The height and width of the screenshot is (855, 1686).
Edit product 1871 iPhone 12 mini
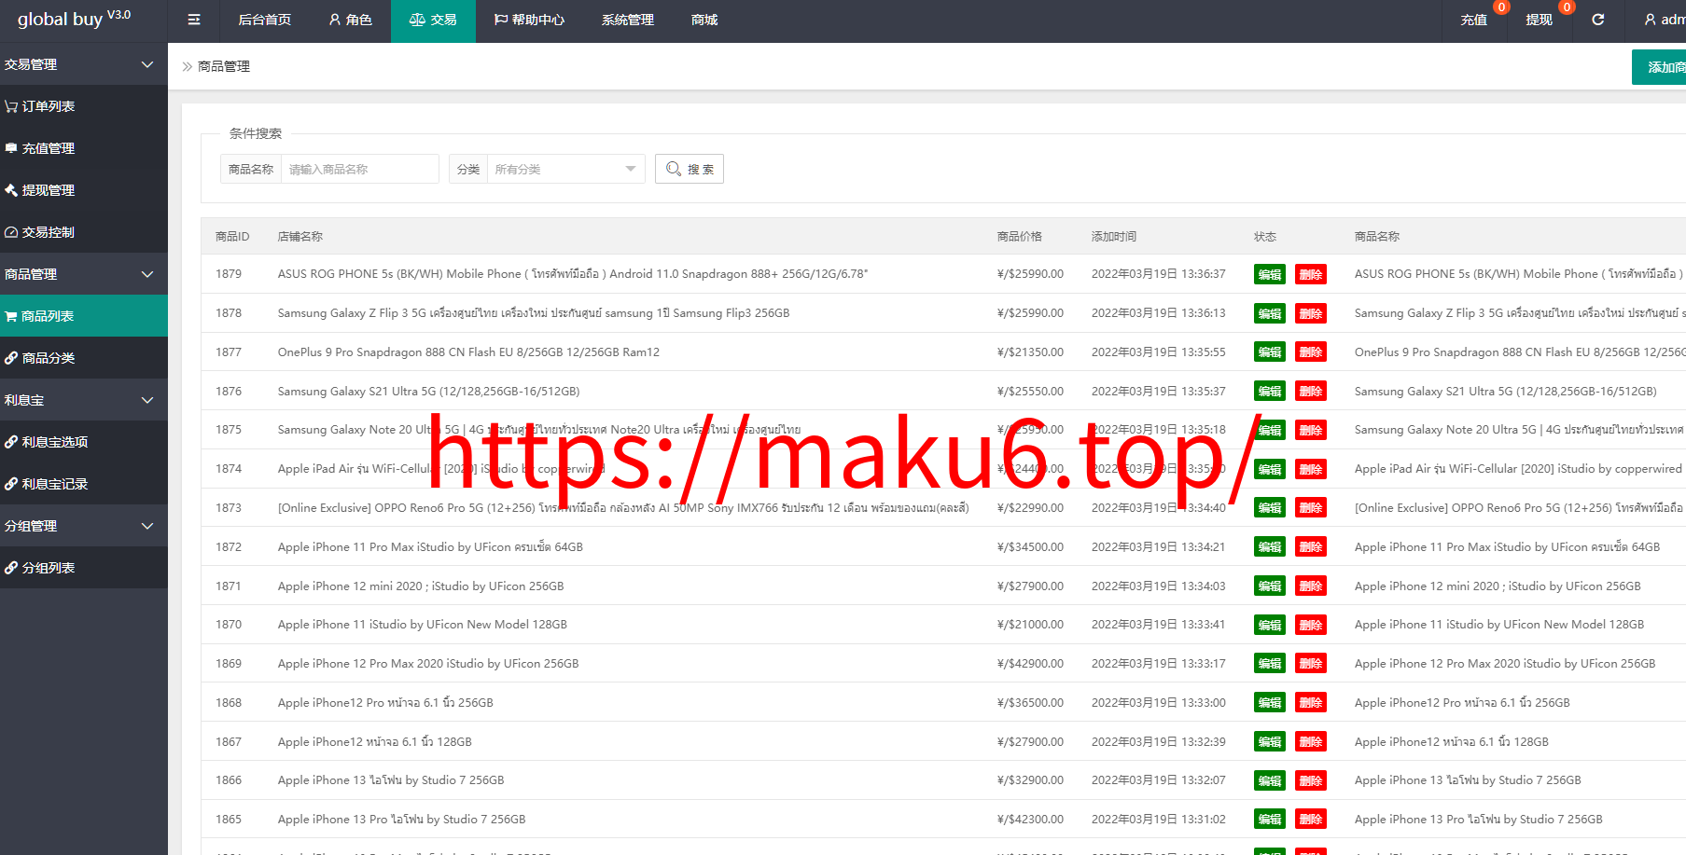pos(1270,586)
